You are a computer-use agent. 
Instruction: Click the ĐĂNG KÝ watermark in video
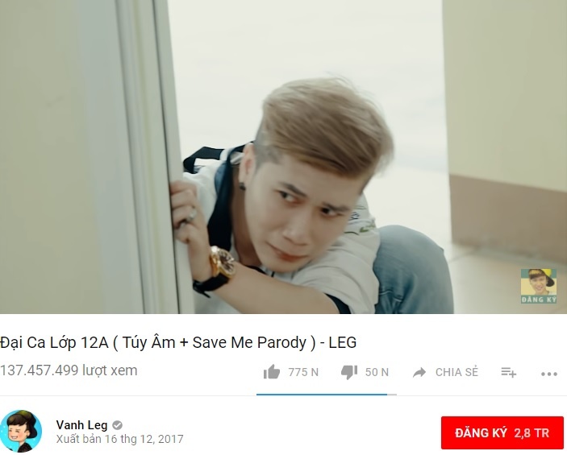tap(539, 286)
